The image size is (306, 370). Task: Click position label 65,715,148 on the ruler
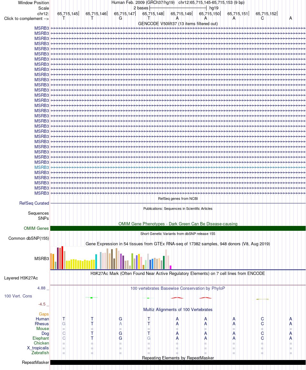[x=153, y=14]
